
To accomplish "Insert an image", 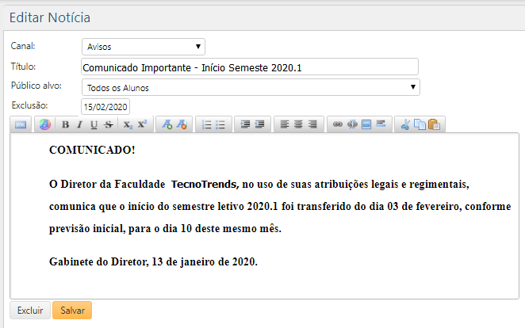I will click(x=366, y=124).
